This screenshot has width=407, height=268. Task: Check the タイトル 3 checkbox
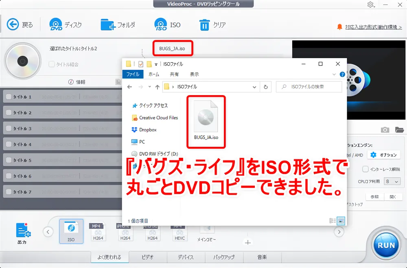click(9, 128)
